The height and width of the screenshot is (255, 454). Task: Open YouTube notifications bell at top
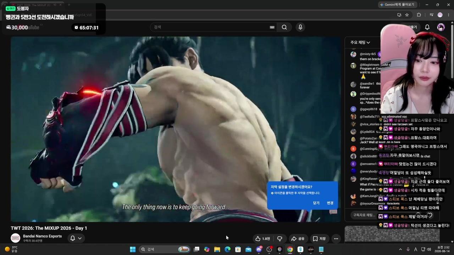427,27
